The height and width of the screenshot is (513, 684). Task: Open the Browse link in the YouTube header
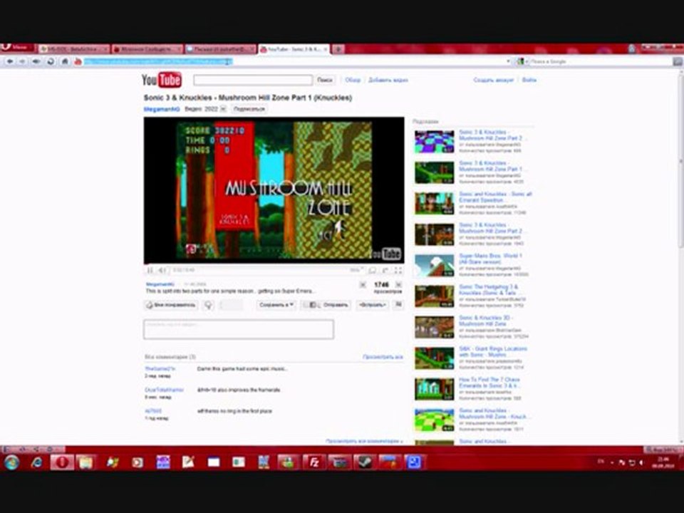click(353, 80)
